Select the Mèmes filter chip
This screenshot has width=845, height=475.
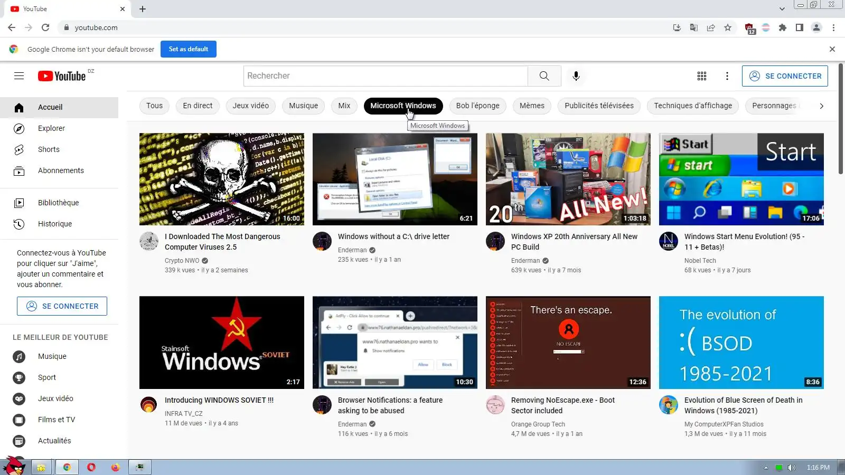point(532,106)
